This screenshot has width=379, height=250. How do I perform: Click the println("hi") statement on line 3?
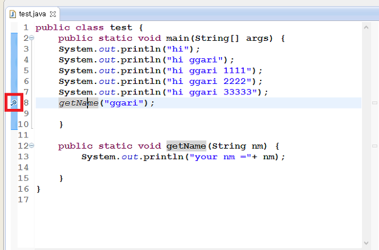pyautogui.click(x=129, y=49)
